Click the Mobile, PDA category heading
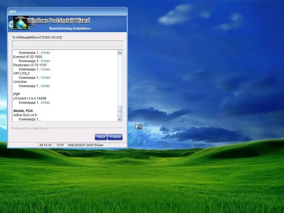The width and height of the screenshot is (284, 213). [x=23, y=111]
